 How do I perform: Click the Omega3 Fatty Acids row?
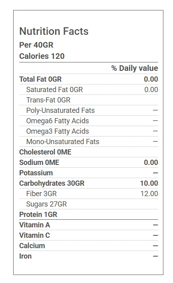[x=89, y=131]
